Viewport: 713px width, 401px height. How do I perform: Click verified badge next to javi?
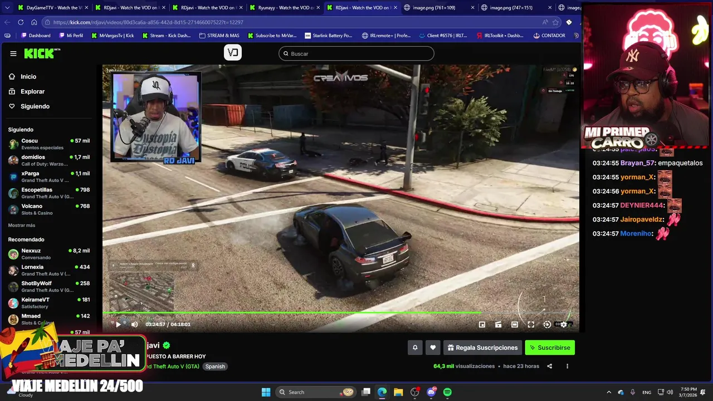[166, 346]
